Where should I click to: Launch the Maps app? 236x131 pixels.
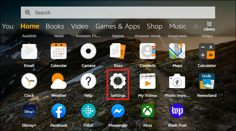tap(177, 51)
